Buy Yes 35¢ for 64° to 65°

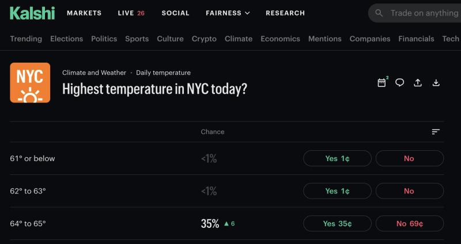(337, 223)
